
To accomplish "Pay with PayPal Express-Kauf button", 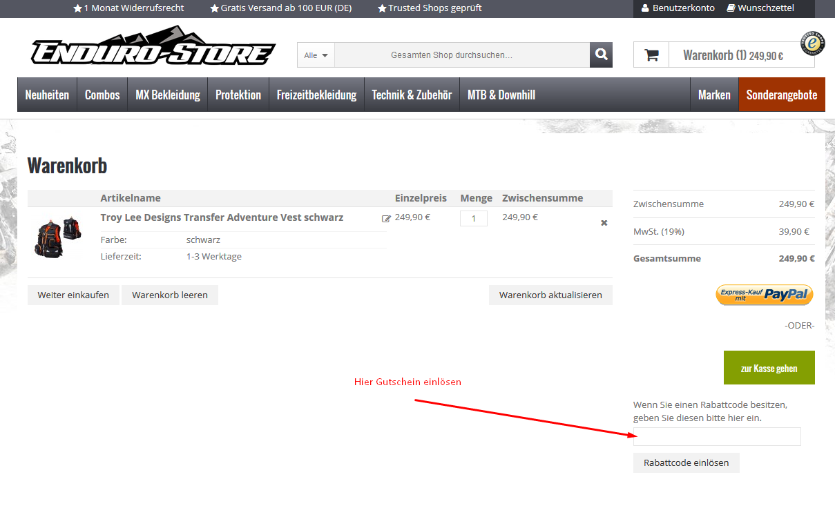I will 764,295.
